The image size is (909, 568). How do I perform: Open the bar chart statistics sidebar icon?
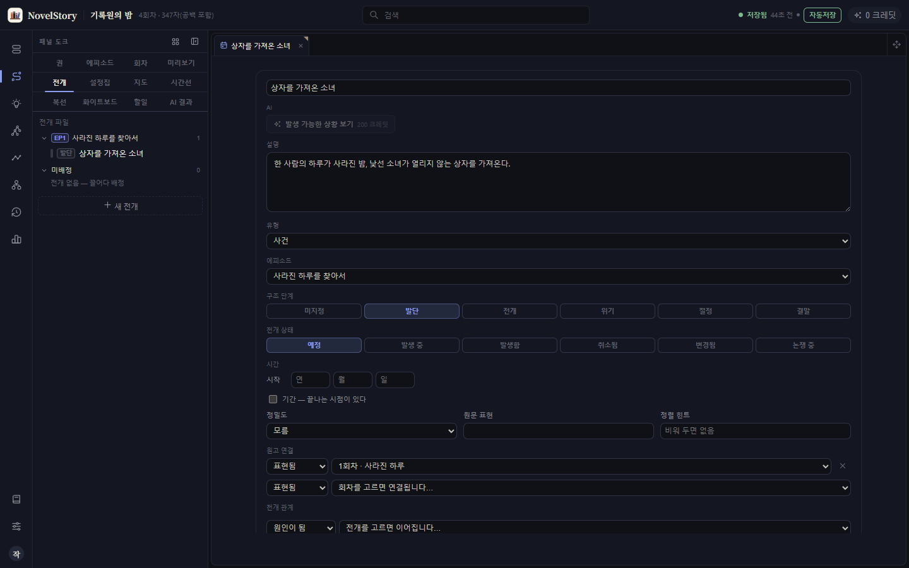[16, 239]
